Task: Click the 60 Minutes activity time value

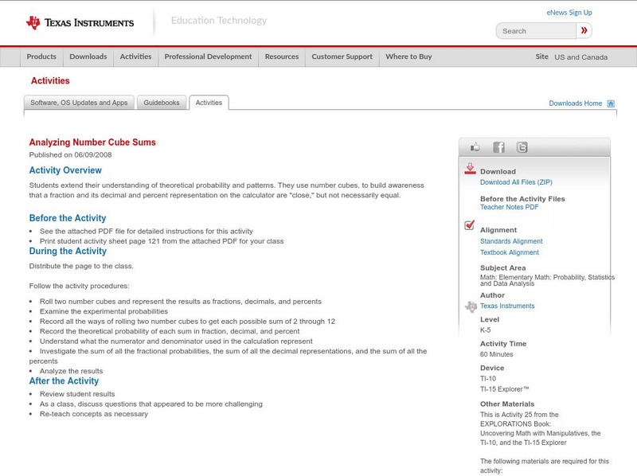Action: (x=496, y=354)
